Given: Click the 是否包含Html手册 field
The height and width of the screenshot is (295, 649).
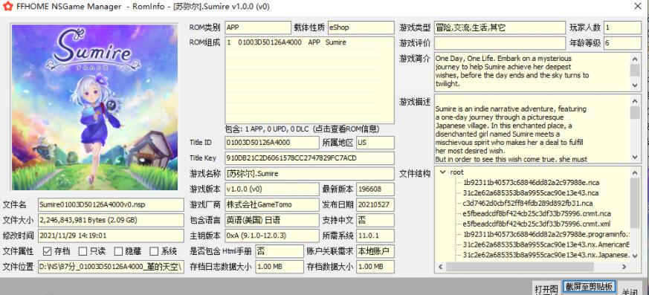Looking at the screenshot, I should pyautogui.click(x=280, y=251).
